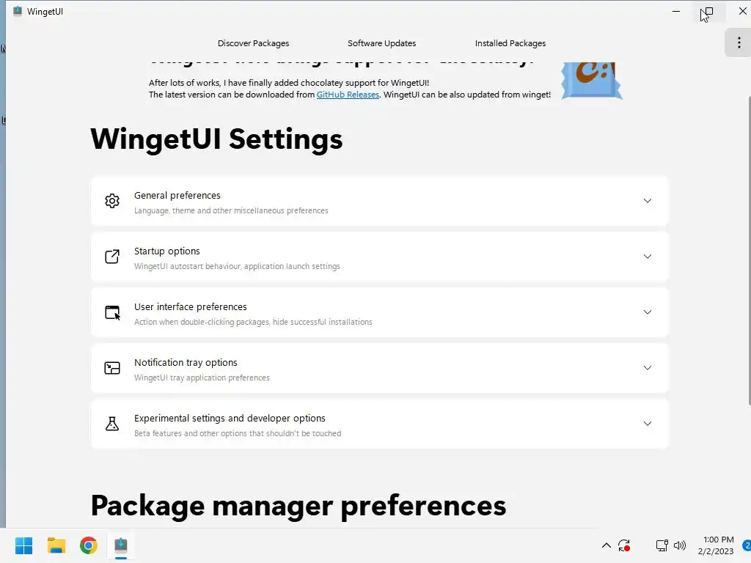
Task: Click the WingetUI update tray icon
Action: coord(624,545)
